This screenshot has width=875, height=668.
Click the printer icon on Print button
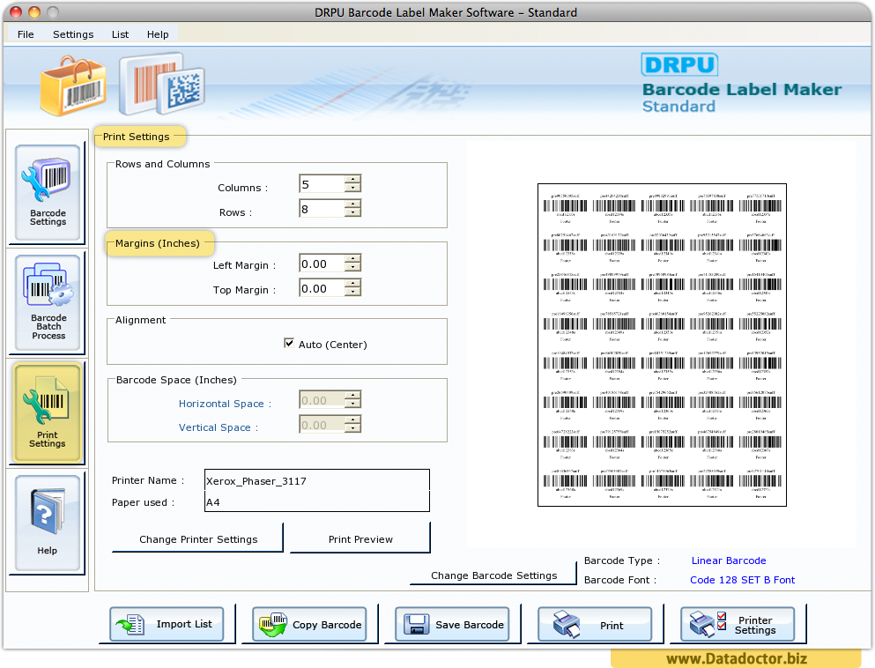pos(566,625)
